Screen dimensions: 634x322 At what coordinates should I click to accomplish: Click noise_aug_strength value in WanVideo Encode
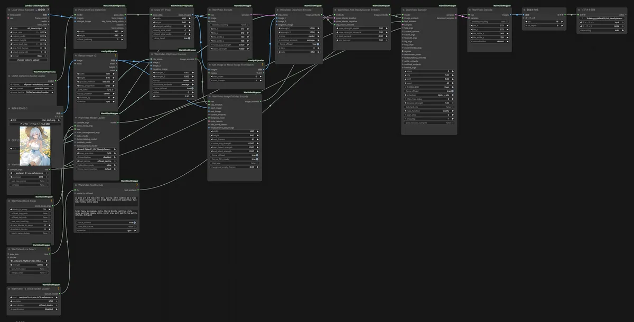point(229,44)
